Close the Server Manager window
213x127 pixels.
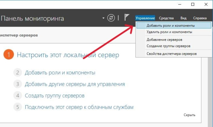206,4
